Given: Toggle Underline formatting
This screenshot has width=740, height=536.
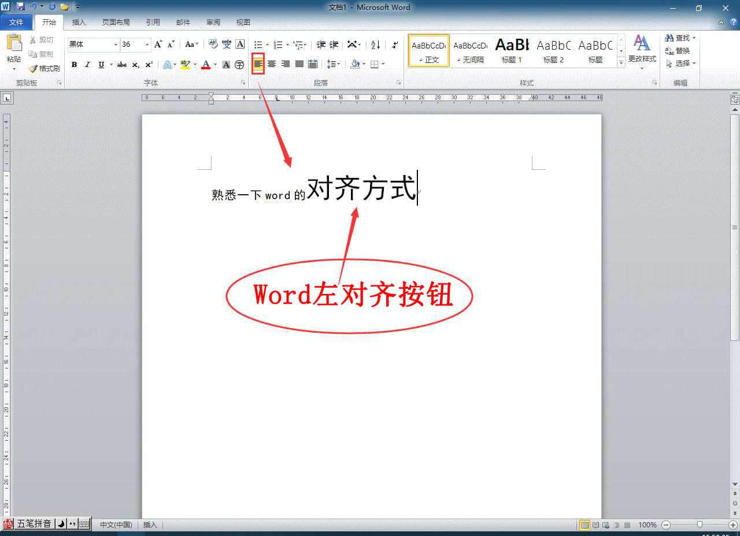Looking at the screenshot, I should pos(101,65).
